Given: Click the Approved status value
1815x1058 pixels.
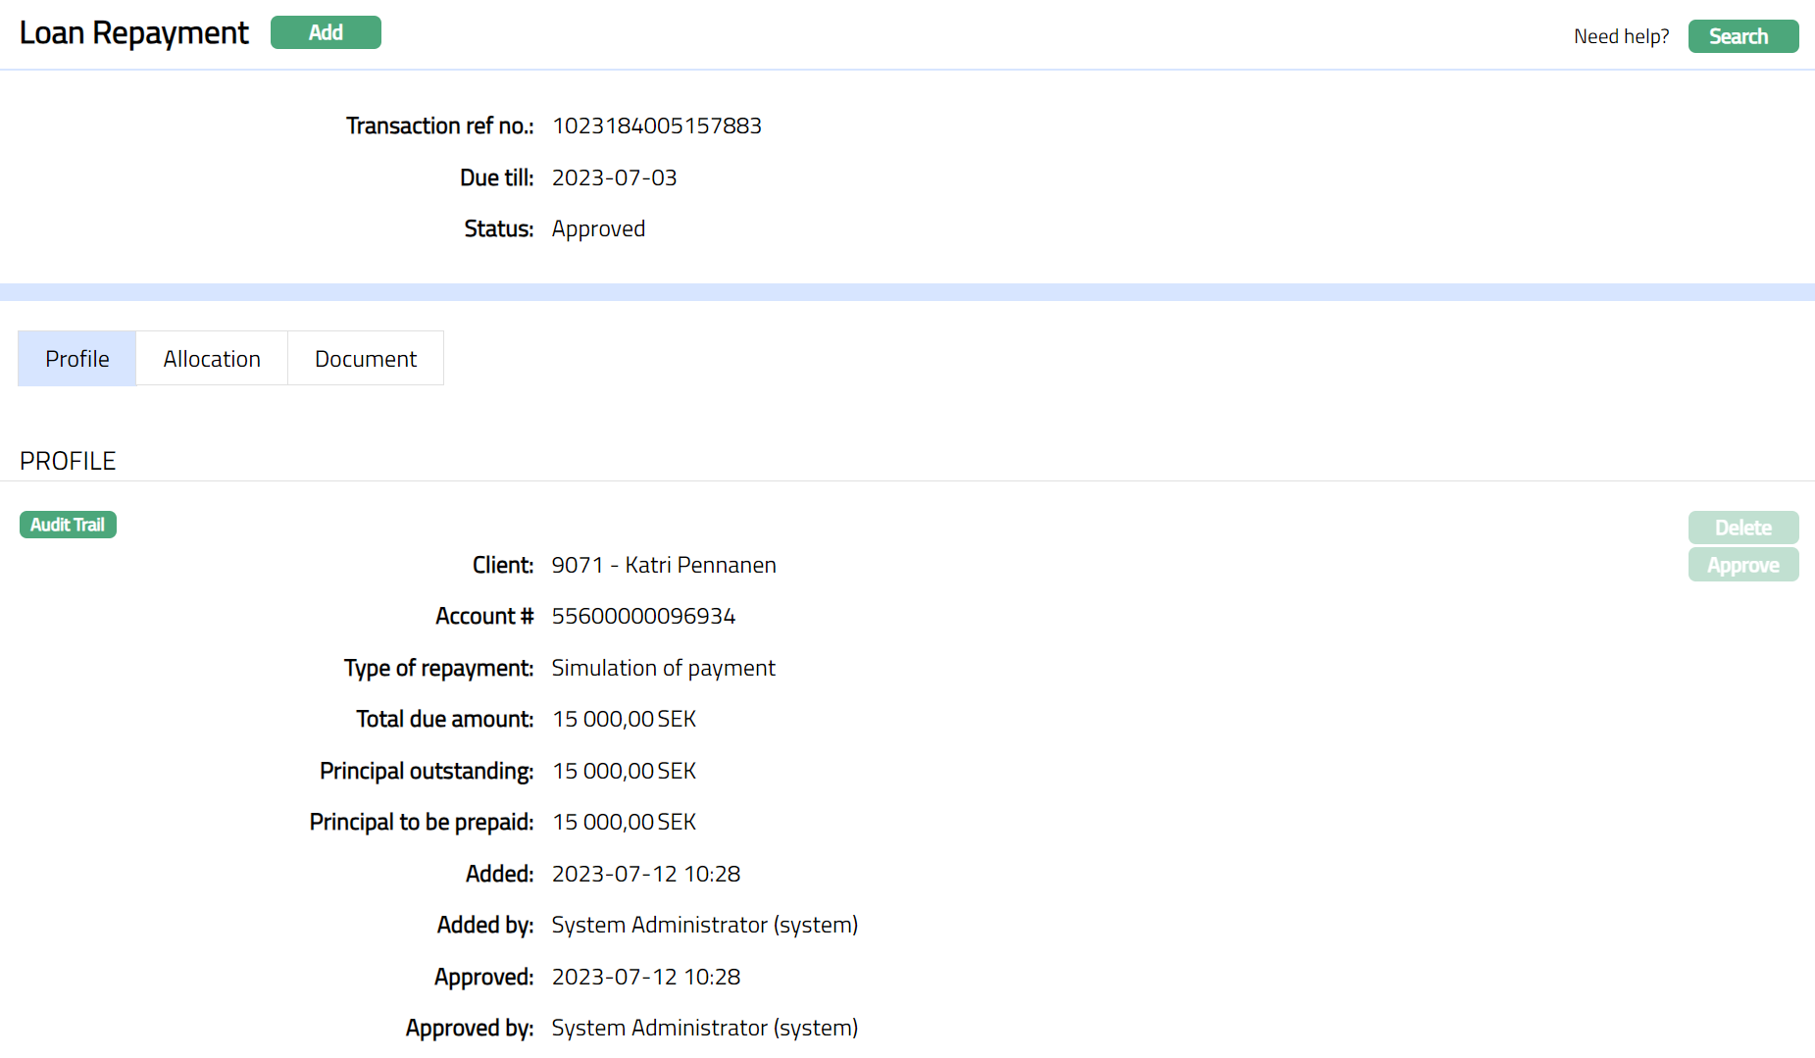Looking at the screenshot, I should click(598, 228).
